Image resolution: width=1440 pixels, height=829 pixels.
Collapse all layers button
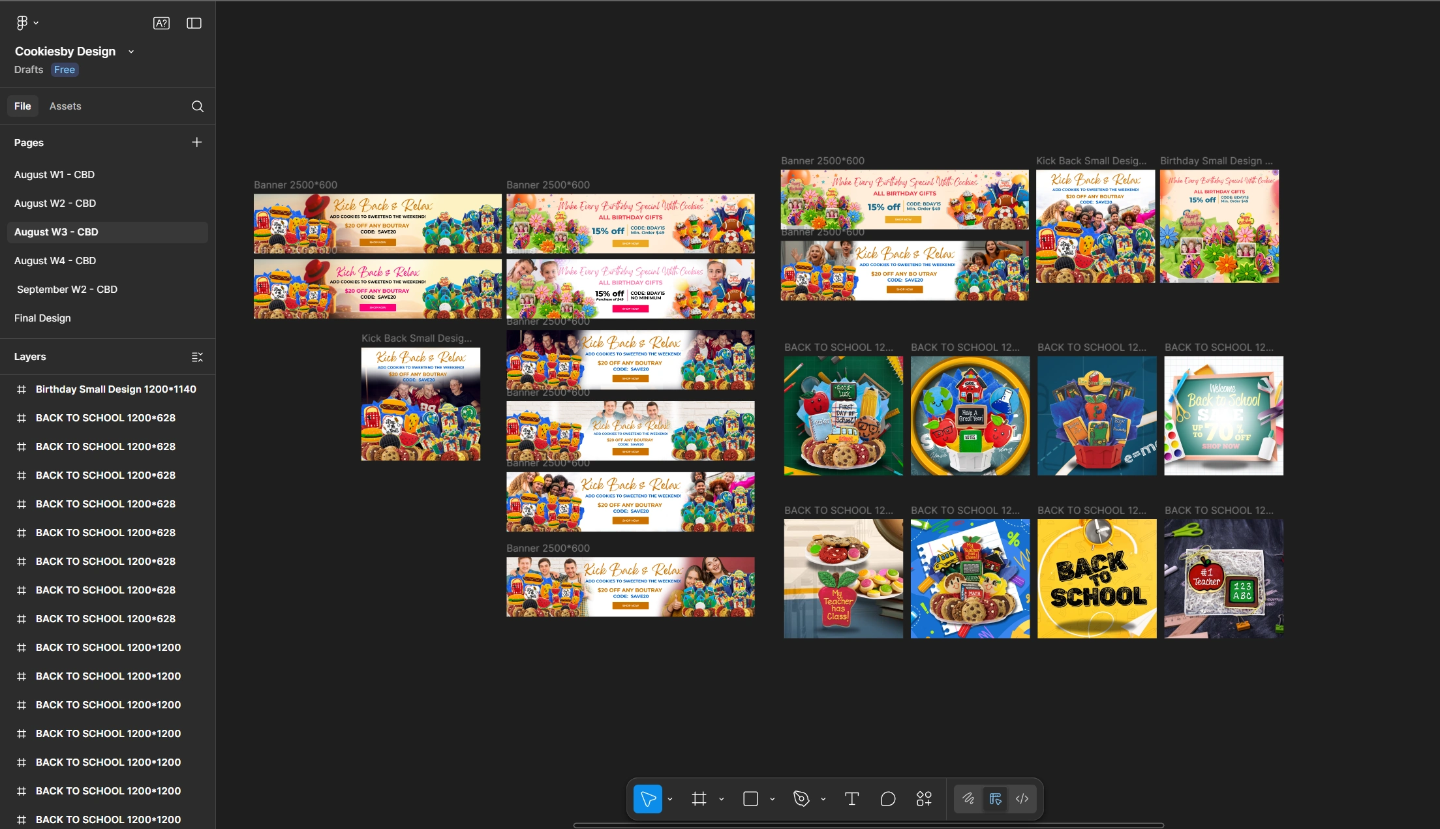[197, 357]
